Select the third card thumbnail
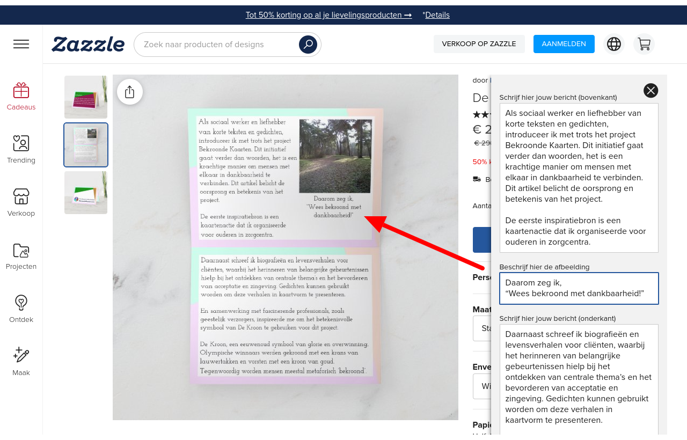This screenshot has height=440, width=687. [x=86, y=193]
